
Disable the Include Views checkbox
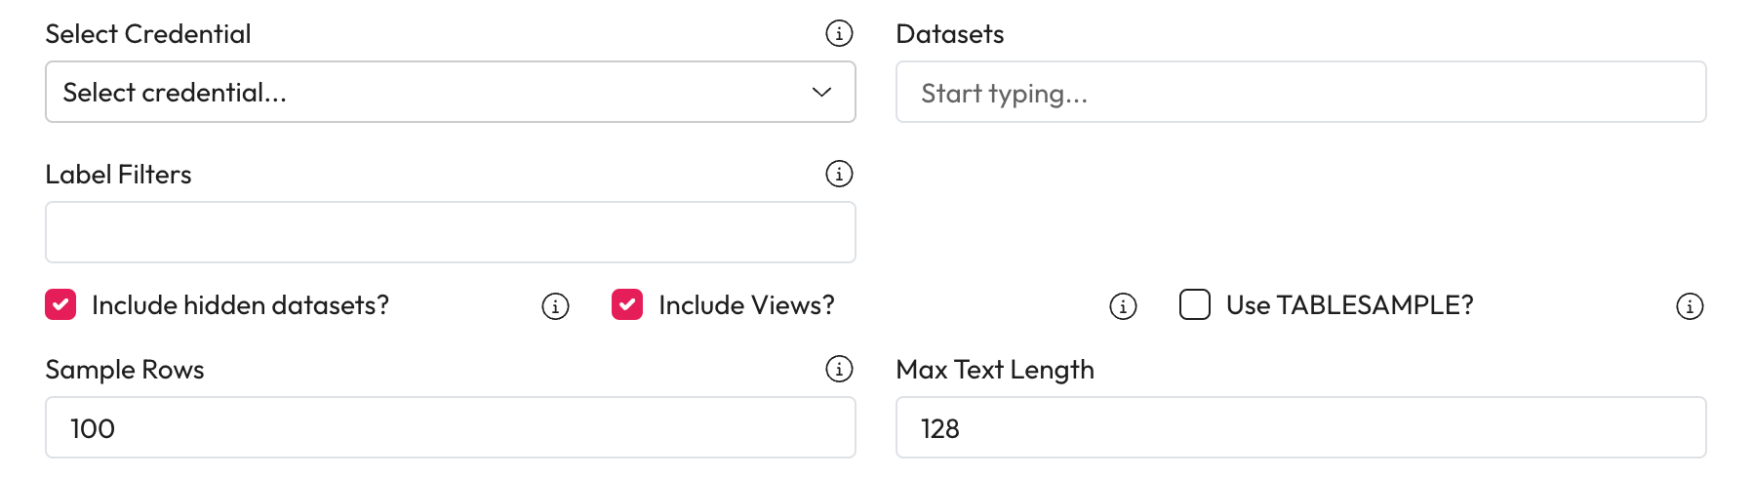(x=627, y=304)
